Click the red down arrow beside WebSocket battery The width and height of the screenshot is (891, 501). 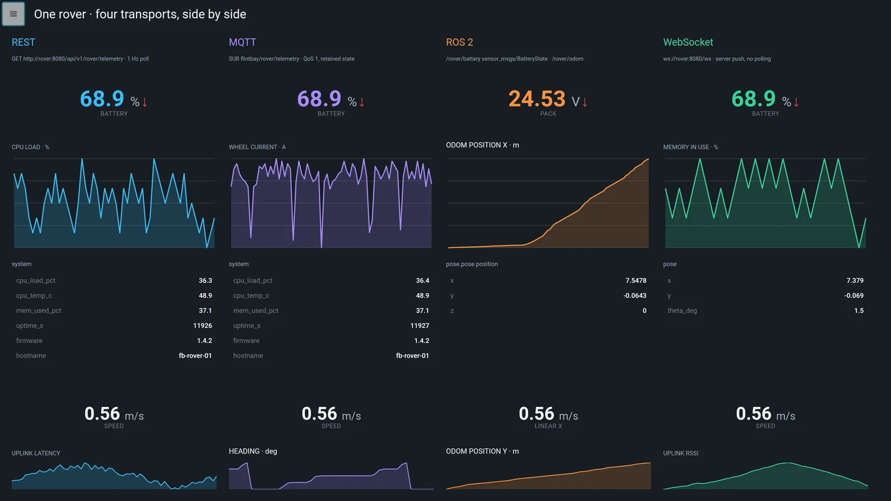coord(796,102)
